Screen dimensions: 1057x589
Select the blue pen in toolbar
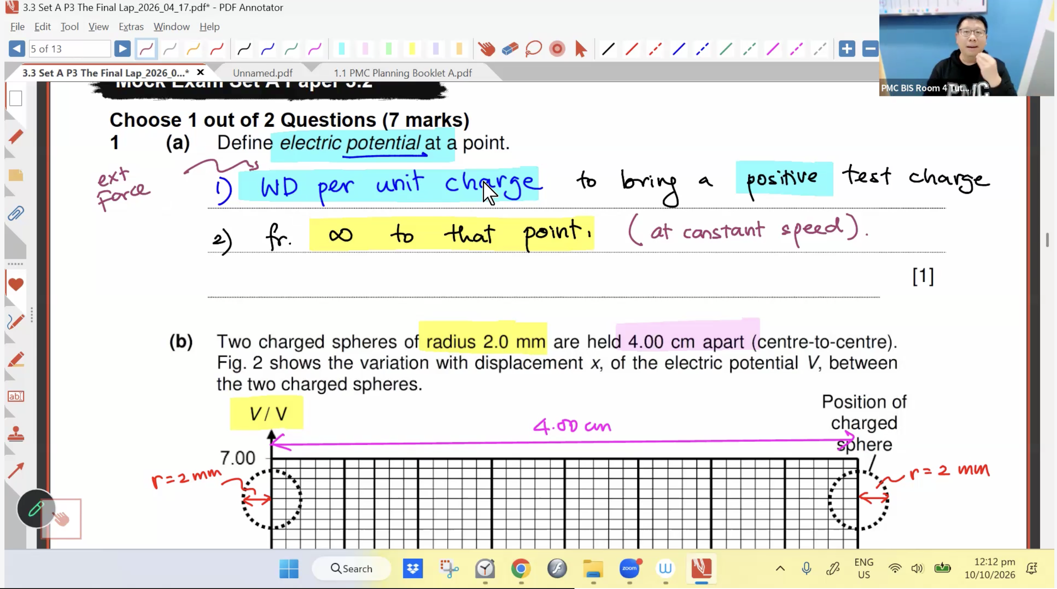coord(268,49)
